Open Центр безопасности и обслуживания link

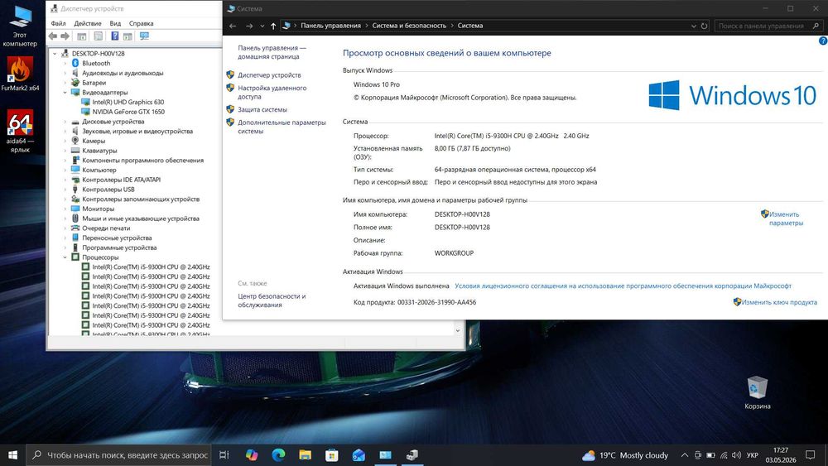coord(272,300)
